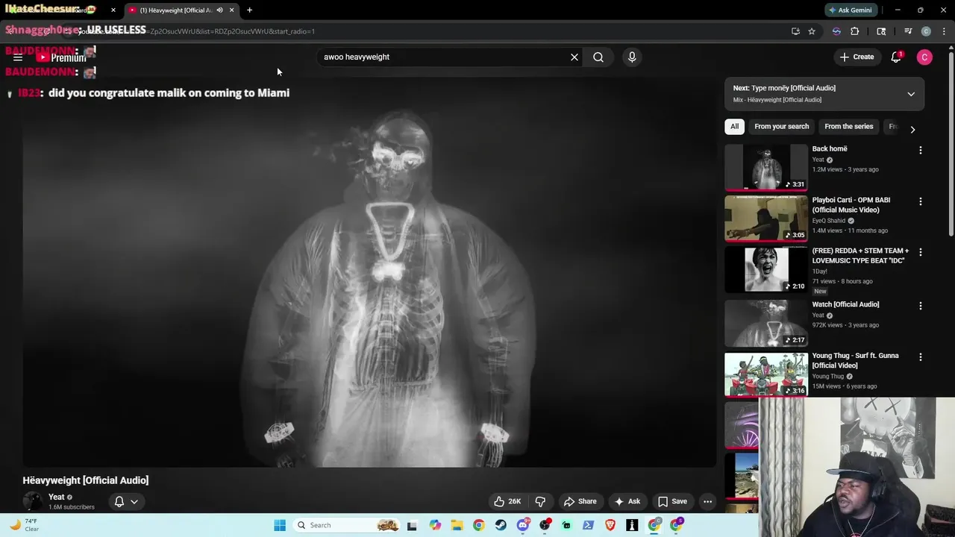The image size is (955, 537).
Task: Open a new browser tab
Action: click(249, 10)
